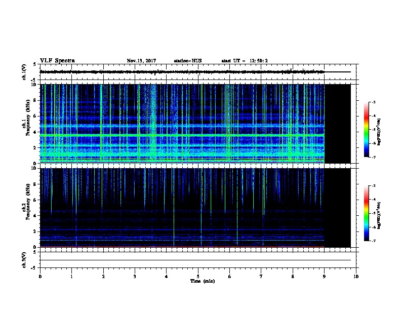The height and width of the screenshot is (310, 401).
Task: Click the ch.2 "Frequency (kHz)" axis label
Action: pyautogui.click(x=28, y=202)
